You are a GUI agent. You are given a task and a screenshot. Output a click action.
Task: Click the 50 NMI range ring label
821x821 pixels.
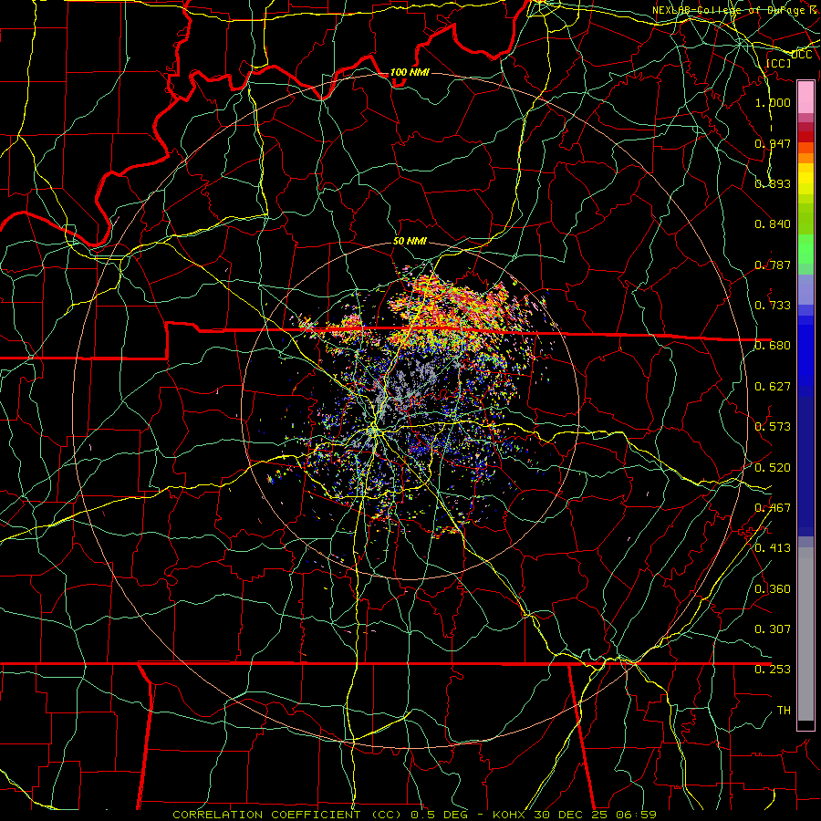(x=410, y=241)
